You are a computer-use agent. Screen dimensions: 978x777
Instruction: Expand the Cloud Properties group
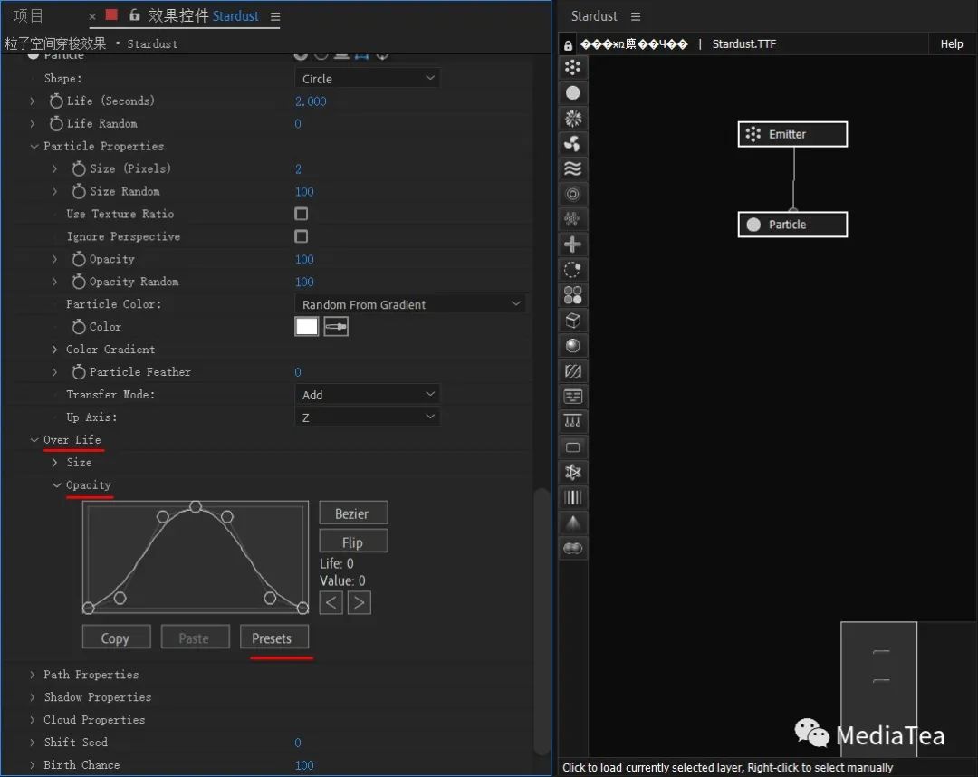[33, 720]
